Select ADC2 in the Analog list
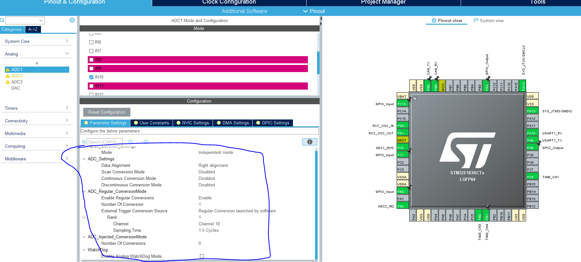 [17, 76]
